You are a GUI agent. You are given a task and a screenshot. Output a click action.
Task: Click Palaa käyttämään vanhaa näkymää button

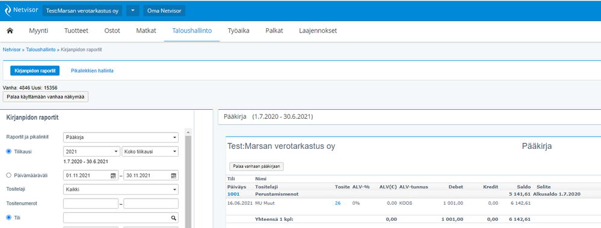pos(46,97)
